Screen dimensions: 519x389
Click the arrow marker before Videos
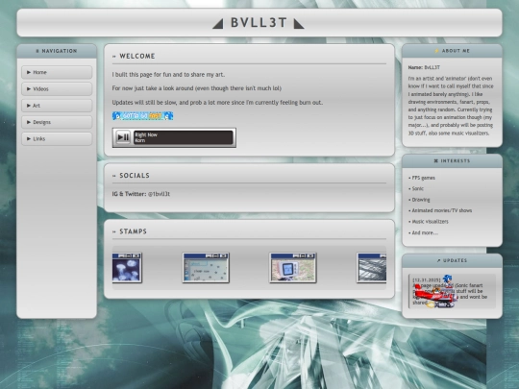click(x=29, y=88)
